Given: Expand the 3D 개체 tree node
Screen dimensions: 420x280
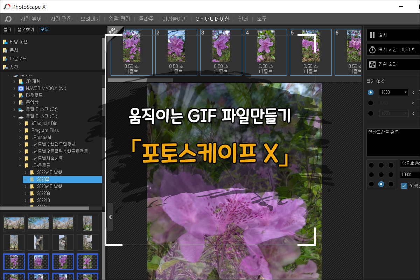Looking at the screenshot, I should pyautogui.click(x=14, y=81).
